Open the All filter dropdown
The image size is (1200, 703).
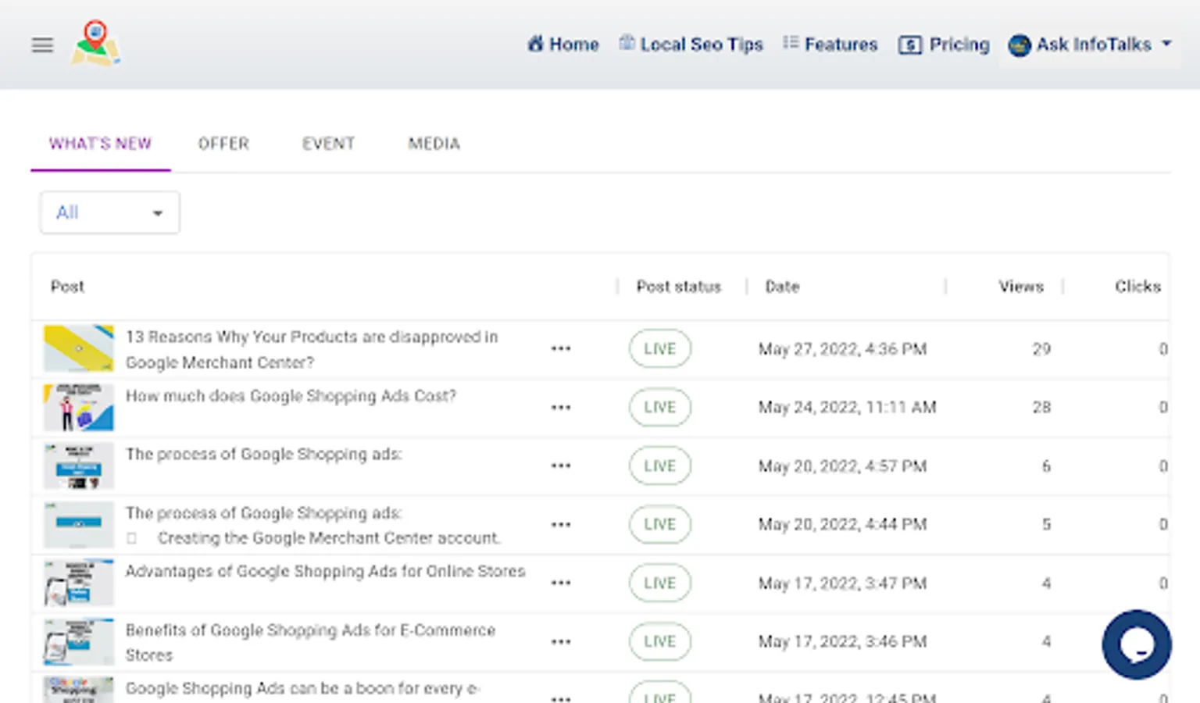tap(109, 212)
